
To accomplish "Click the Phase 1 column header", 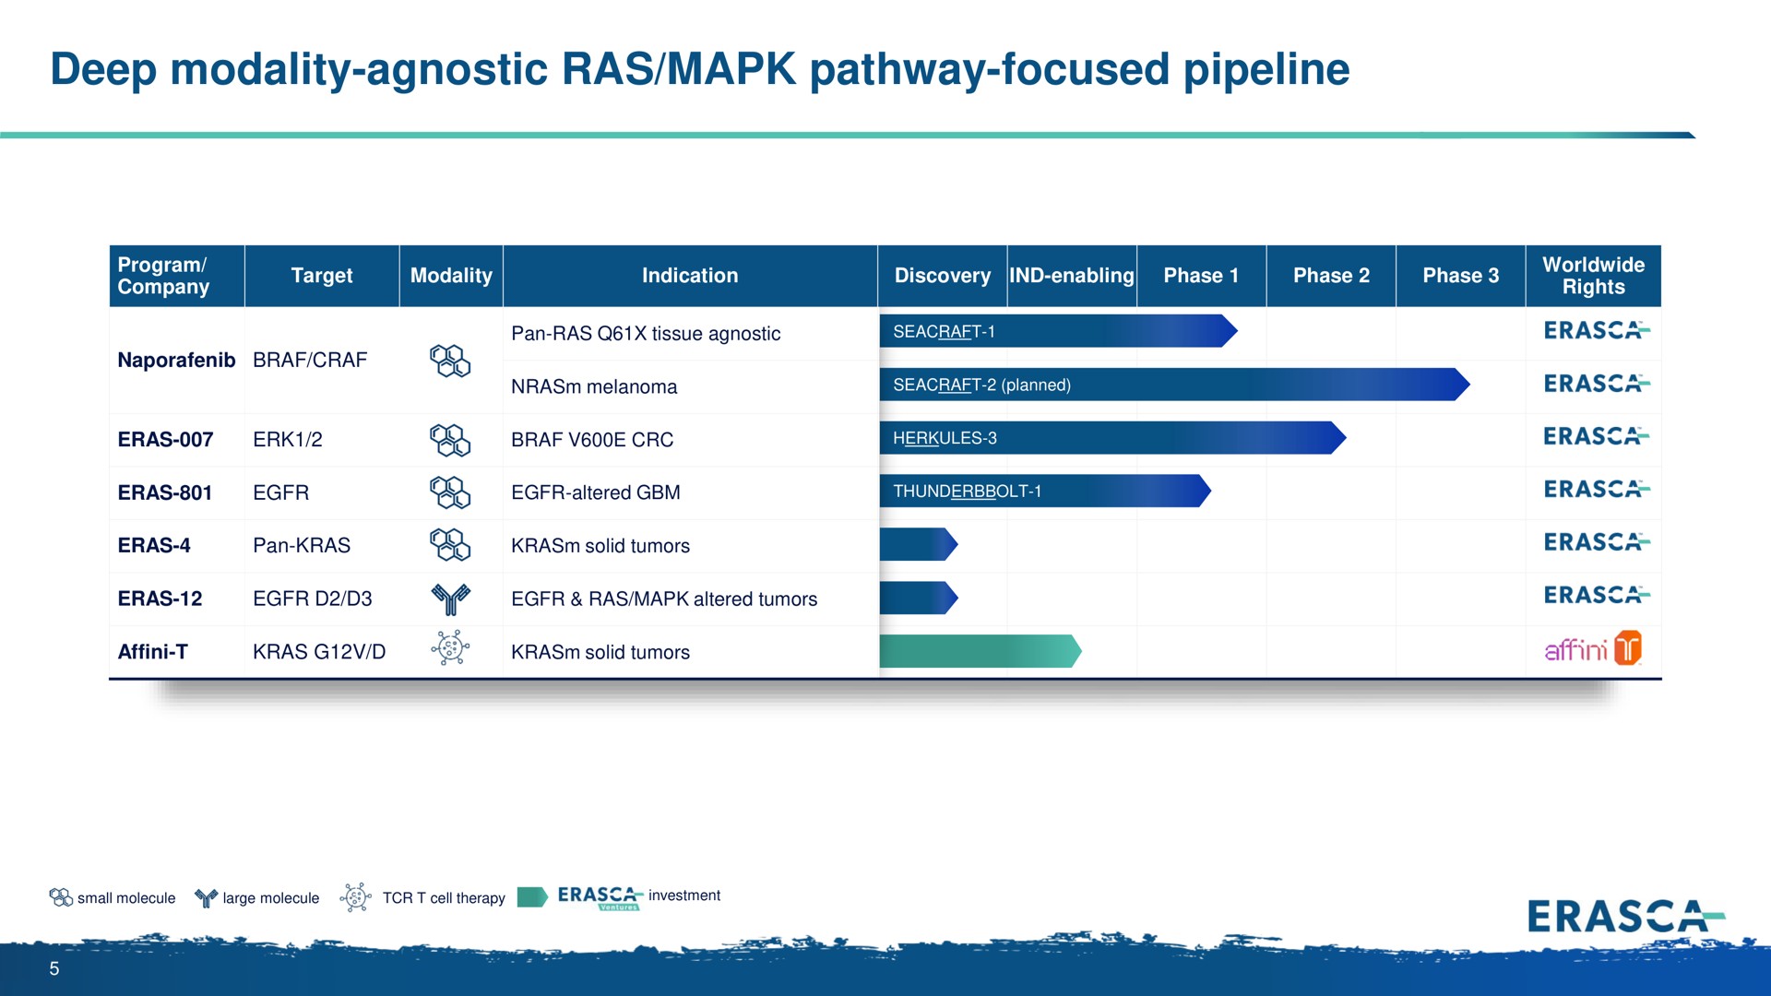I will [1201, 276].
